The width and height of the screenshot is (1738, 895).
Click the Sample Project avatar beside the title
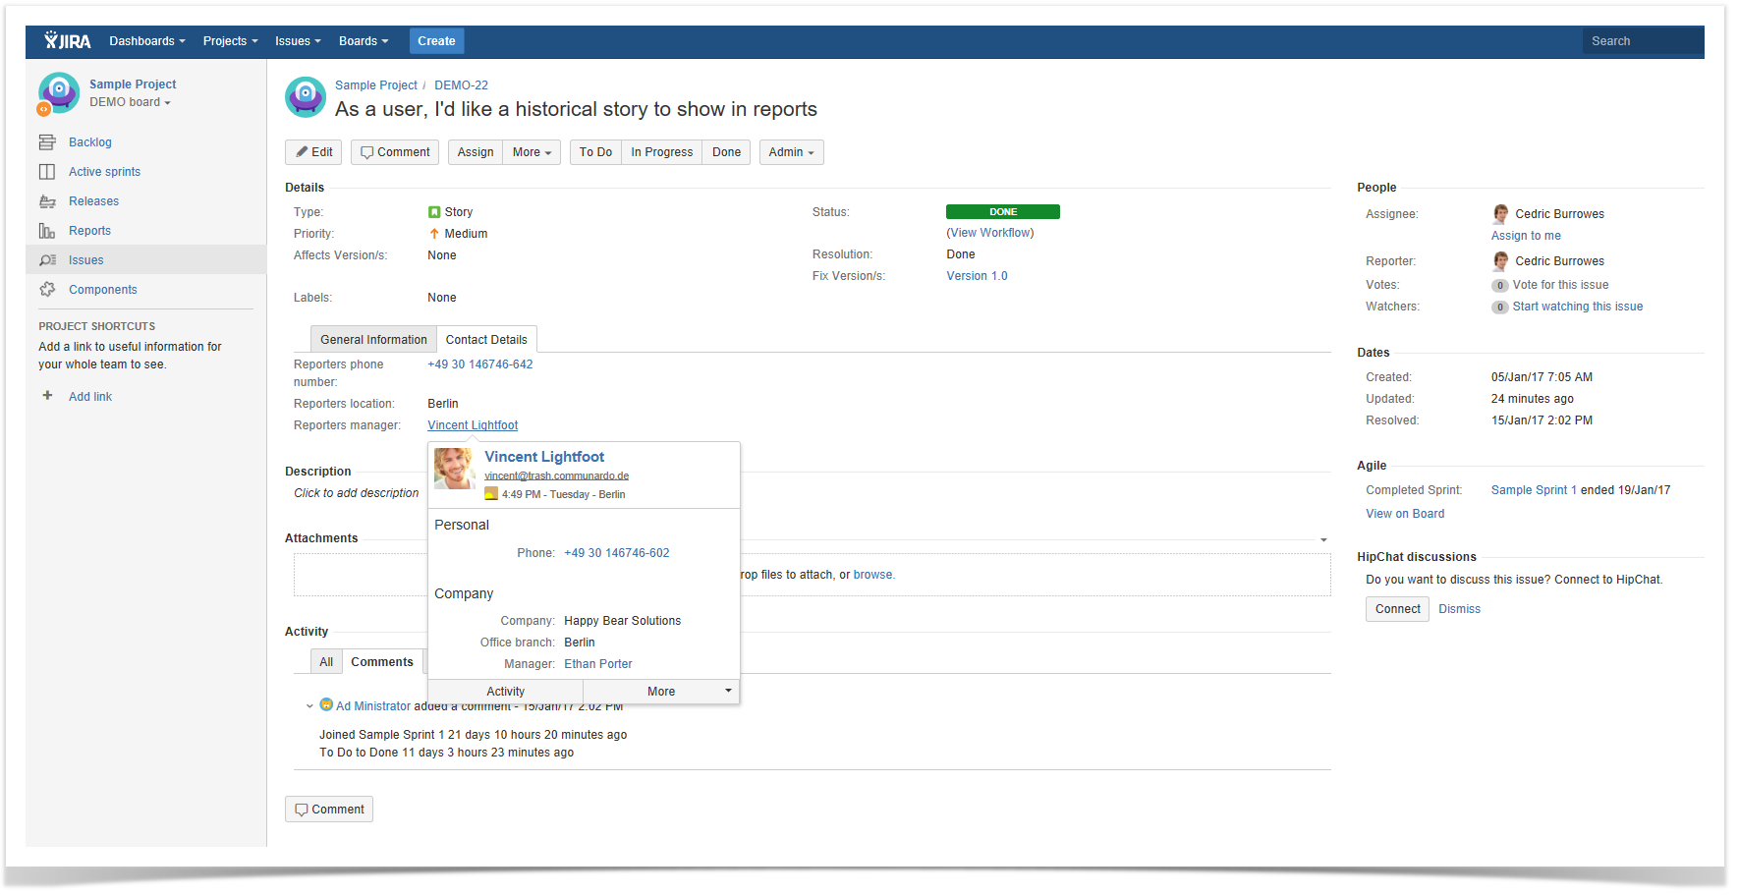[x=306, y=97]
